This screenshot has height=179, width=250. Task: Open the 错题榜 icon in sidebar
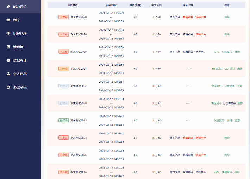(x=8, y=47)
